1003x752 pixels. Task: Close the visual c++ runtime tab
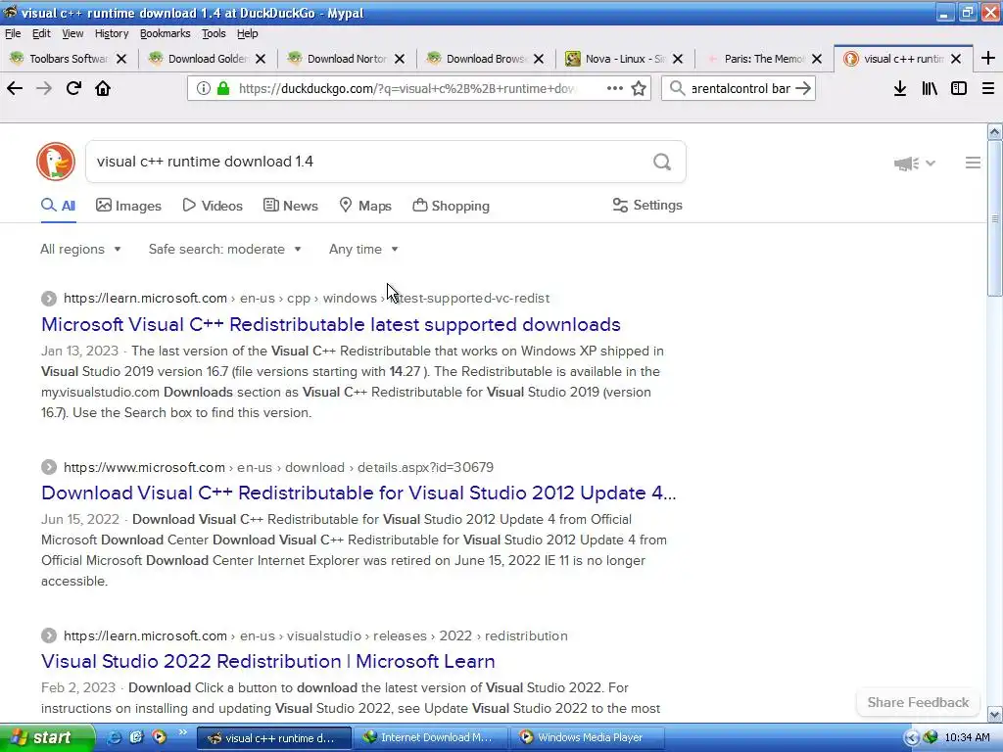956,59
